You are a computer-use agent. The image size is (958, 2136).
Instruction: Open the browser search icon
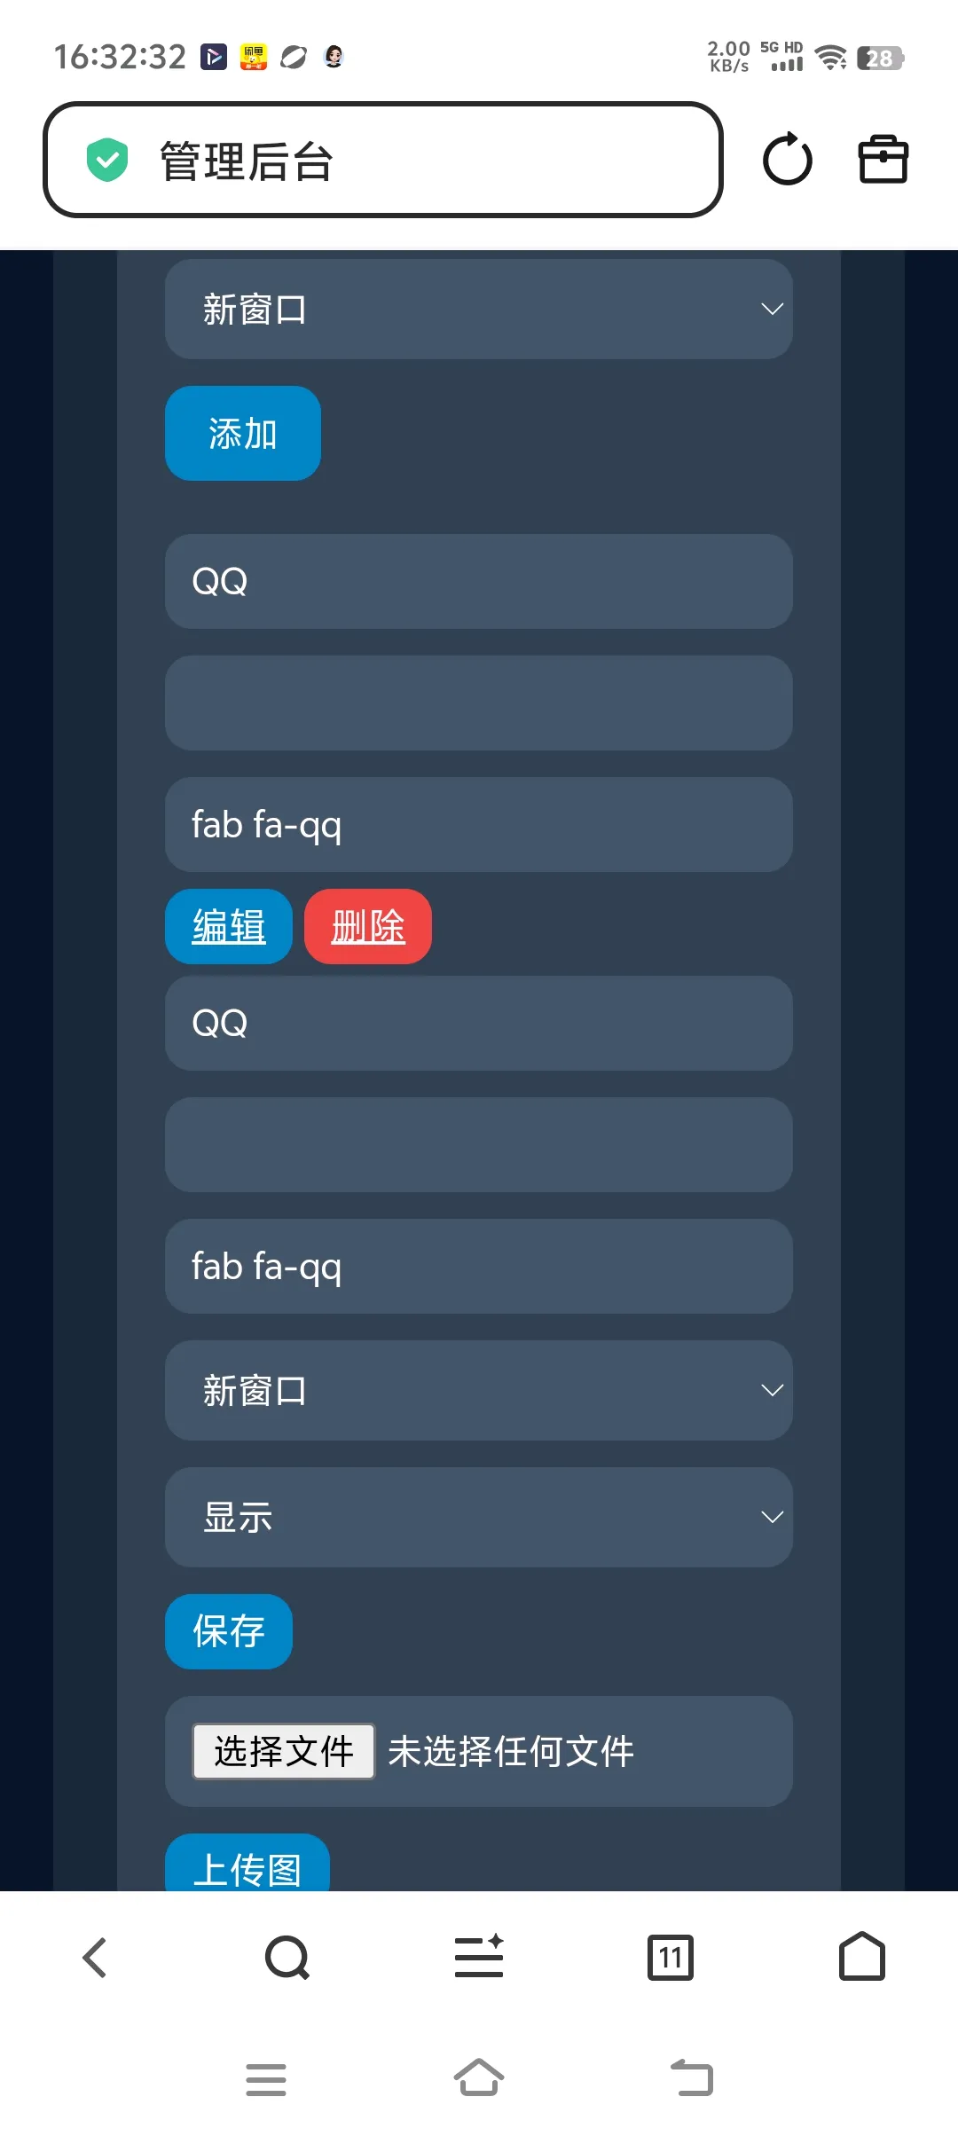tap(287, 1957)
